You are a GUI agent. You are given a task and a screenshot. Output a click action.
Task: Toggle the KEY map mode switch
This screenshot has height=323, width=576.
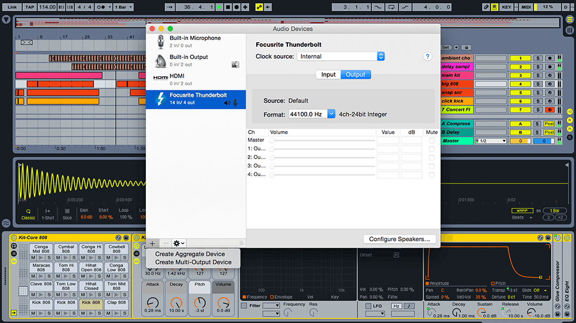[x=507, y=7]
